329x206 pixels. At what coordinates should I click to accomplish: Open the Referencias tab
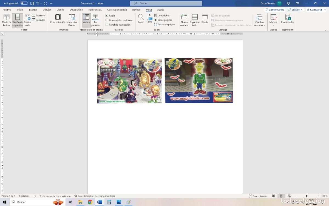tap(95, 10)
